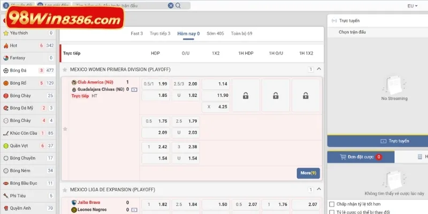Click the magnifier search icon
The height and width of the screenshot is (214, 428).
tap(178, 5)
